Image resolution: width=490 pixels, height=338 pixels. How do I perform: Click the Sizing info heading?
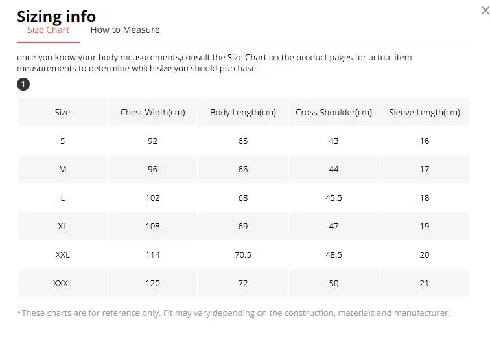click(56, 16)
